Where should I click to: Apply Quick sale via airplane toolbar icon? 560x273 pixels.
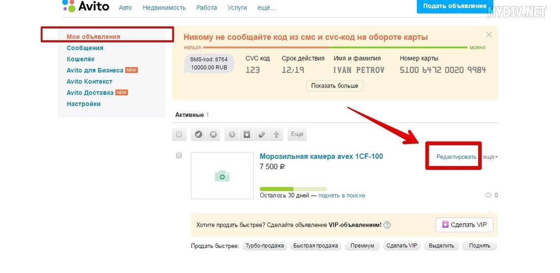click(x=213, y=134)
